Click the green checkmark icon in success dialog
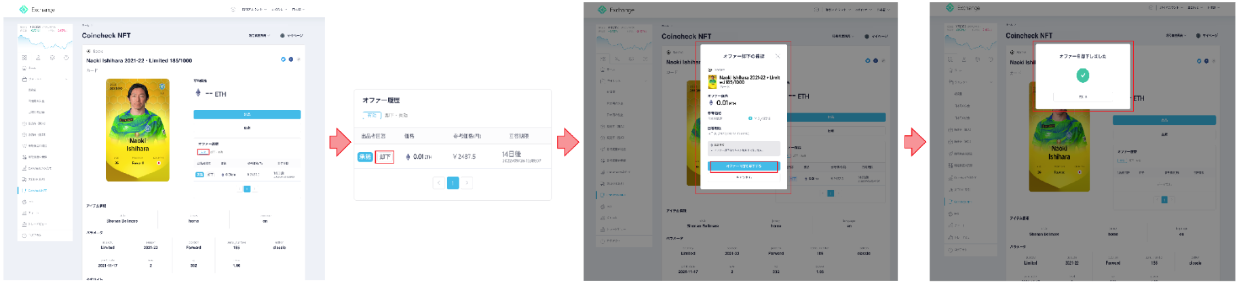Viewport: 1239px width, 285px height. (x=1083, y=75)
